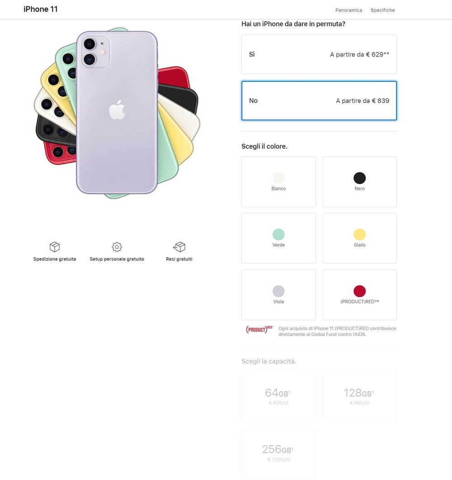
Task: Click the Apple logo on purple iPhone
Action: coord(117,109)
